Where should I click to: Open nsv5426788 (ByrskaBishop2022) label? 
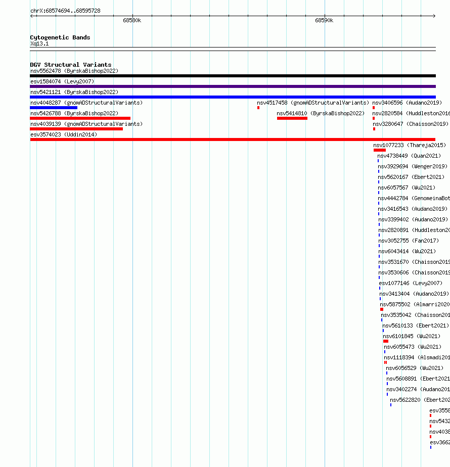pos(74,114)
